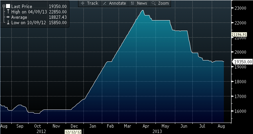This screenshot has height=134, width=253.
Task: Click the May month axis label
Action: [x=165, y=126]
